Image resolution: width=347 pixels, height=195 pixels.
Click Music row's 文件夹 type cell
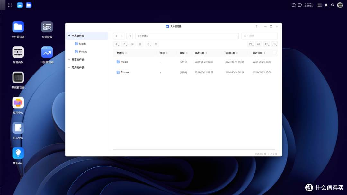coord(183,62)
